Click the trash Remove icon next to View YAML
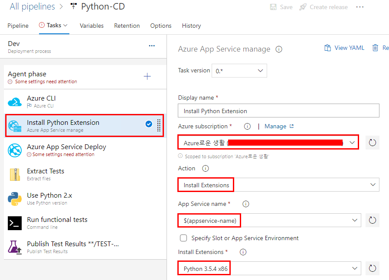389x280 pixels. pos(375,48)
